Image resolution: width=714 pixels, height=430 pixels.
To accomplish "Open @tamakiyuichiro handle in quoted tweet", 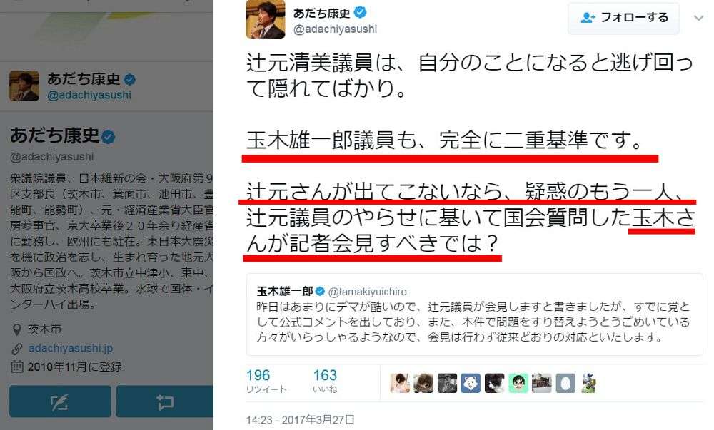I will (367, 292).
